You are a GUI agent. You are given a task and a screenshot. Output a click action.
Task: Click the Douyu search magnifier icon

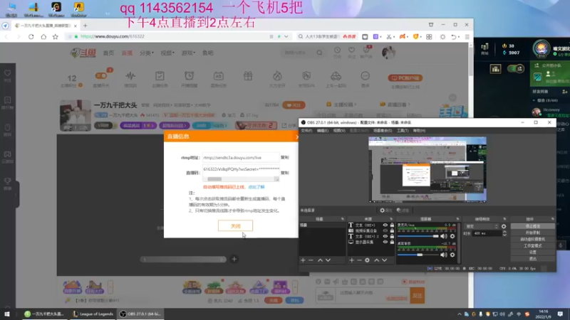pos(319,53)
